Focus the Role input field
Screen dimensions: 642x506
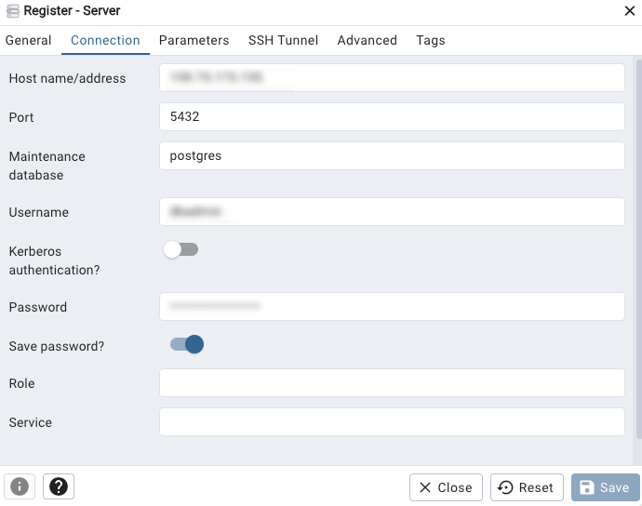point(391,383)
